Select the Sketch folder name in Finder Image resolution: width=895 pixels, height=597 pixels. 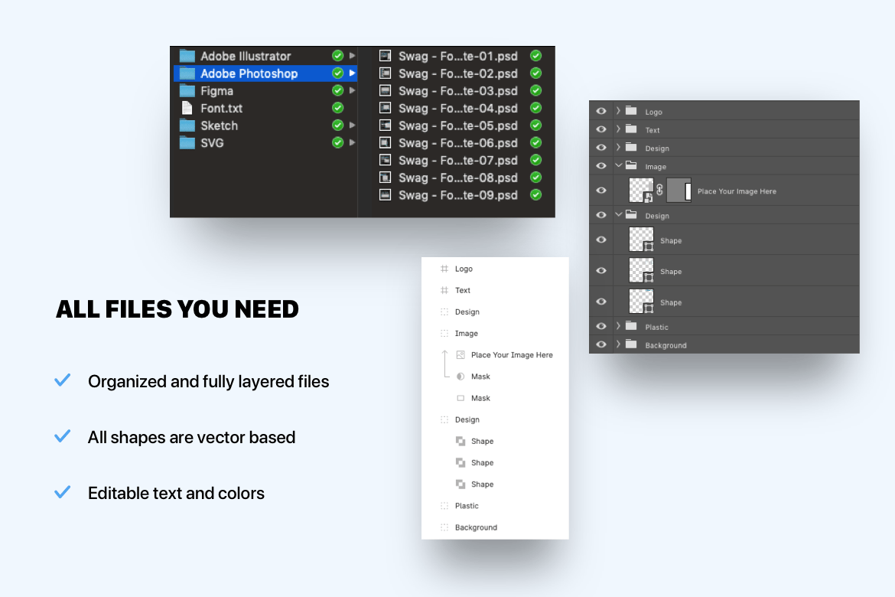220,126
